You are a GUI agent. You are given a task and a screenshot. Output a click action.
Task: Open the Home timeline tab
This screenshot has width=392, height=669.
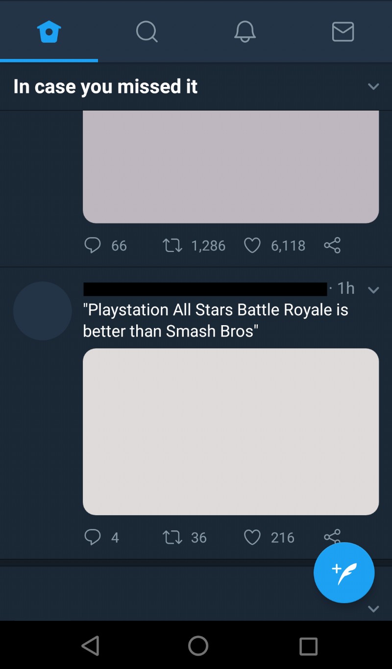(49, 31)
